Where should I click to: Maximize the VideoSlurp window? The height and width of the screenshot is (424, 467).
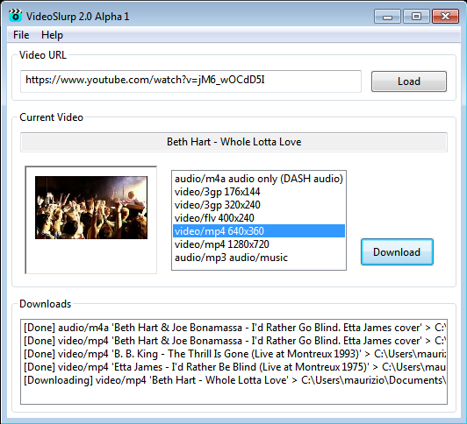coord(416,17)
